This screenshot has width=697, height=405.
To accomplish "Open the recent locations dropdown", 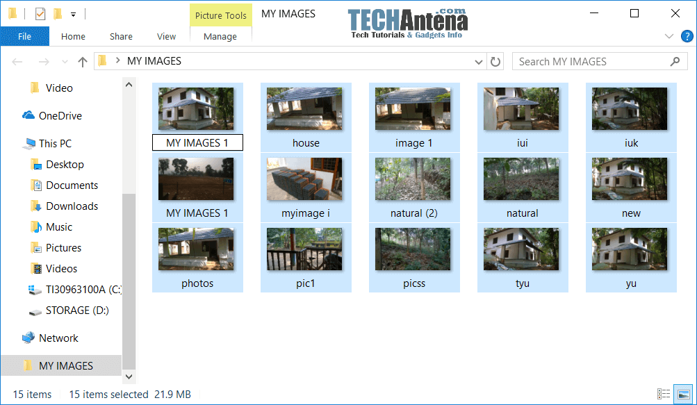I will (65, 61).
